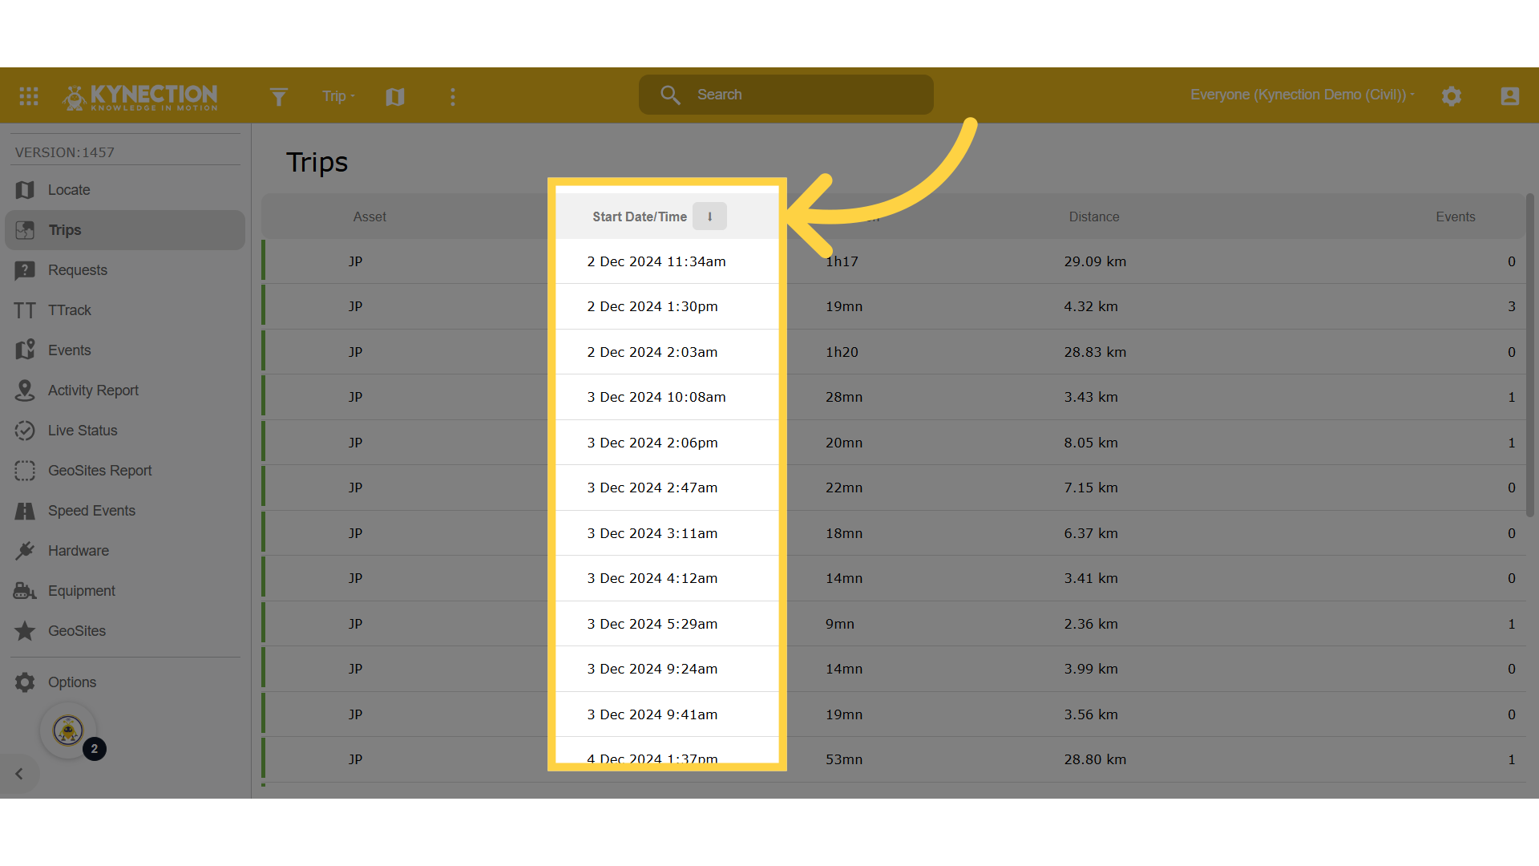The height and width of the screenshot is (866, 1539).
Task: Open Speed Events in the sidebar
Action: click(x=125, y=511)
